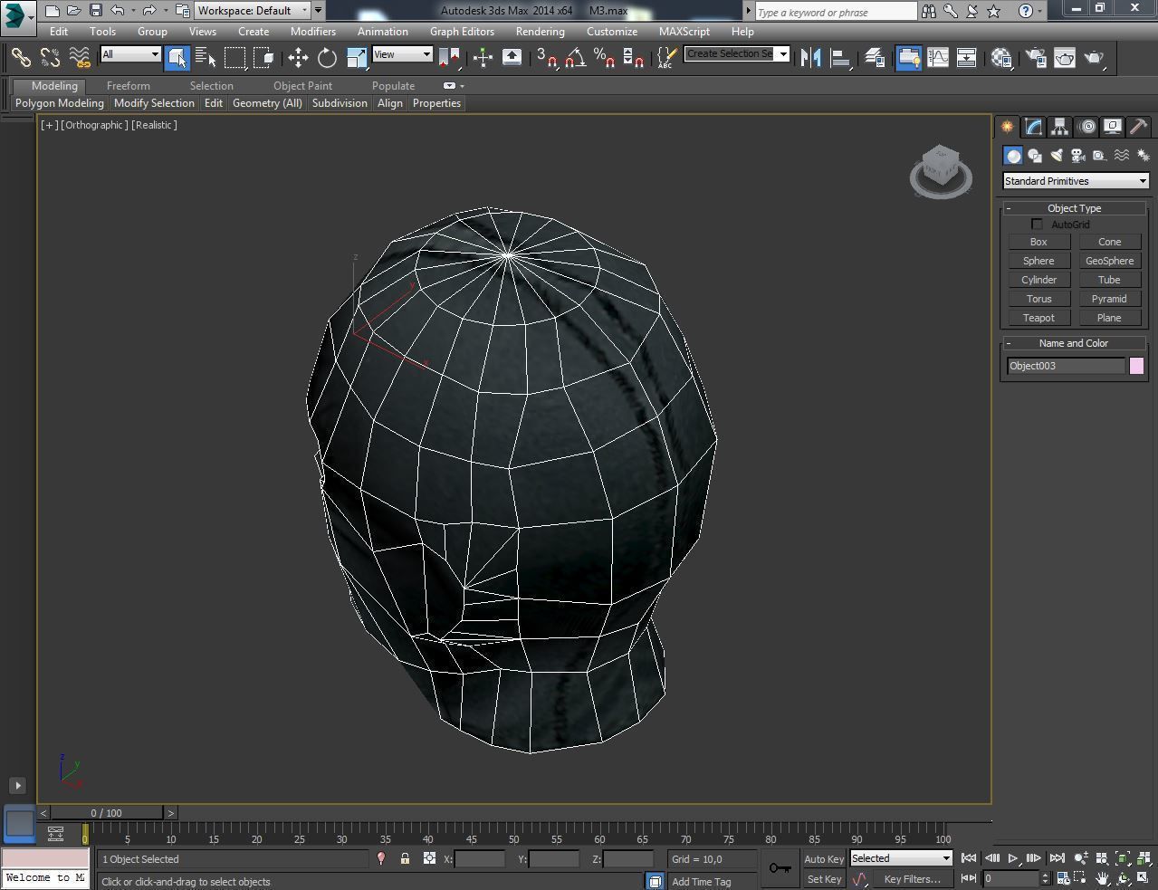Click the Lights category icon in Create panel
This screenshot has height=890, width=1158.
[x=1057, y=156]
